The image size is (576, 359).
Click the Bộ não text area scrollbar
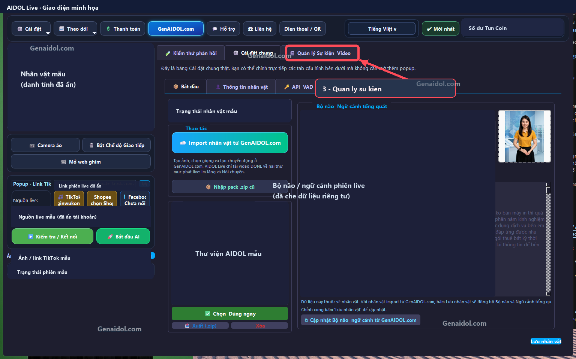coord(548,239)
